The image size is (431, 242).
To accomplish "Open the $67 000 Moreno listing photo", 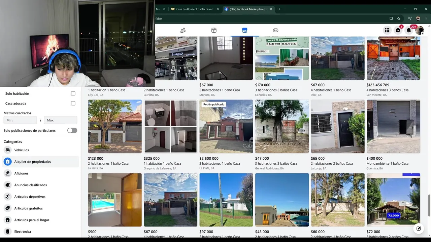I will pyautogui.click(x=226, y=58).
